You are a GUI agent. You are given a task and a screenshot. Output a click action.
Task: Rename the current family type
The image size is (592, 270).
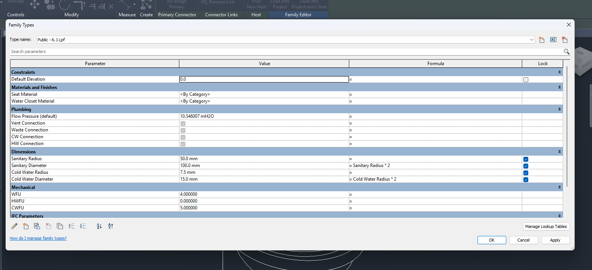click(x=553, y=39)
